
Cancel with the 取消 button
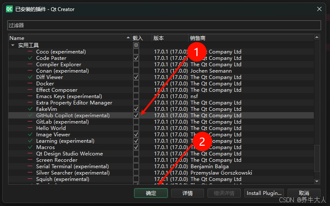pyautogui.click(x=304, y=193)
